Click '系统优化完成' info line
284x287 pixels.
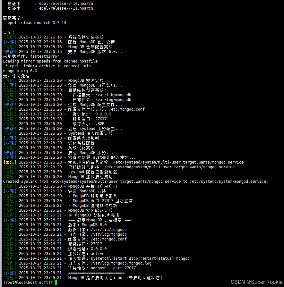[82, 148]
